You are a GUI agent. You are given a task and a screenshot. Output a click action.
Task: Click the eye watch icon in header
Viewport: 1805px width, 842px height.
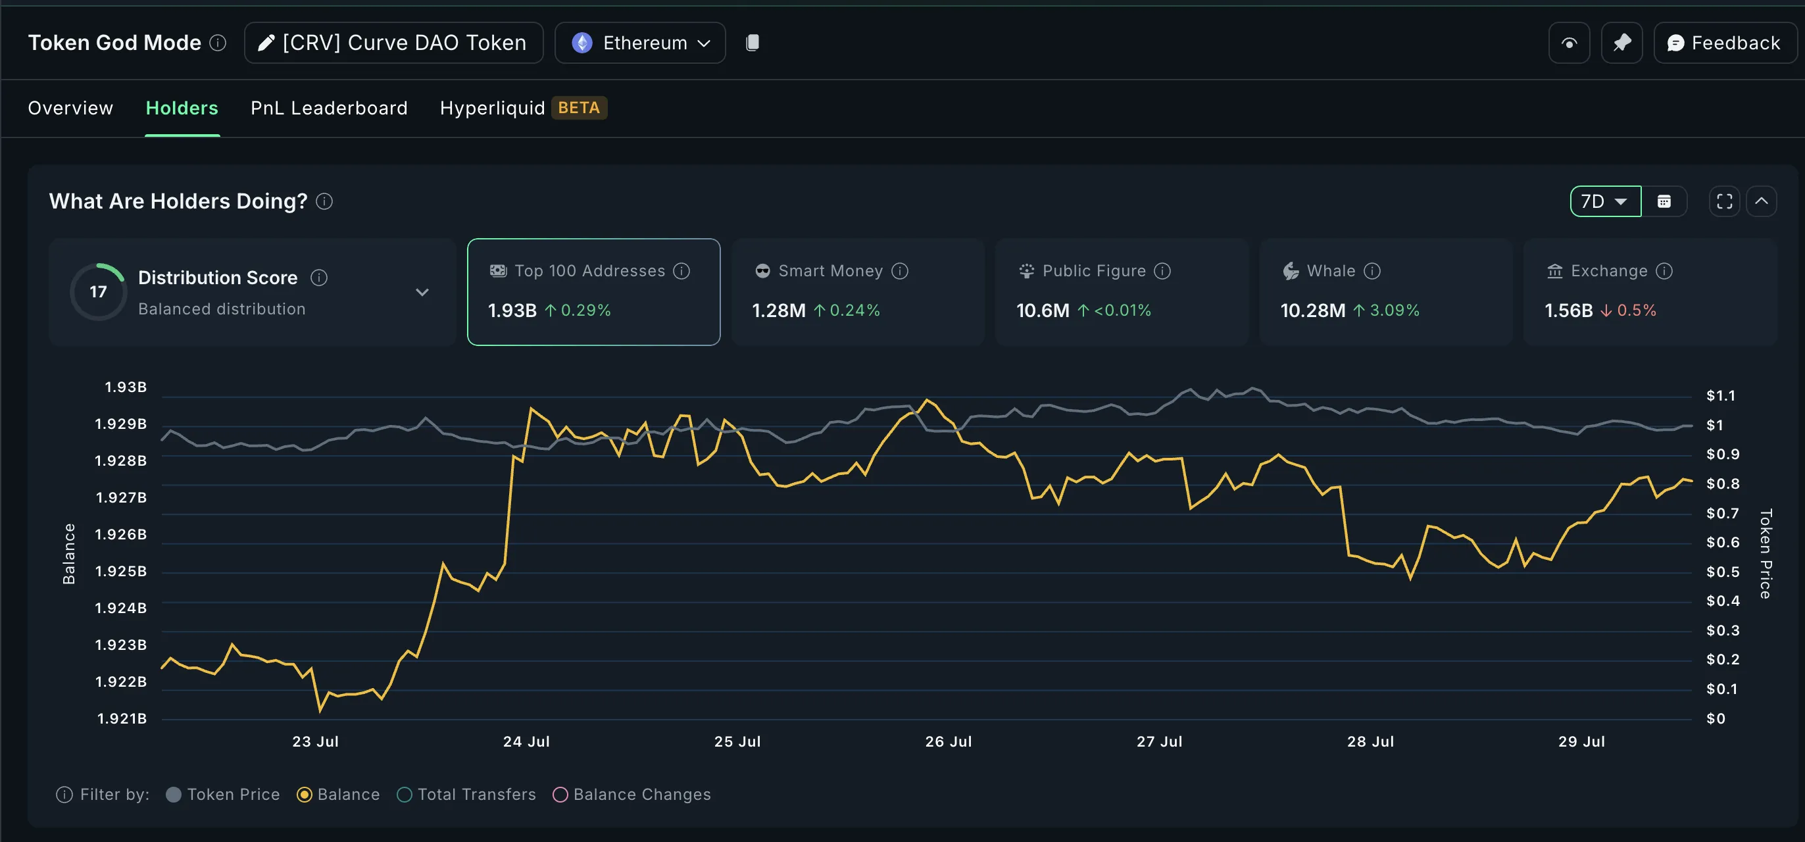click(x=1568, y=43)
